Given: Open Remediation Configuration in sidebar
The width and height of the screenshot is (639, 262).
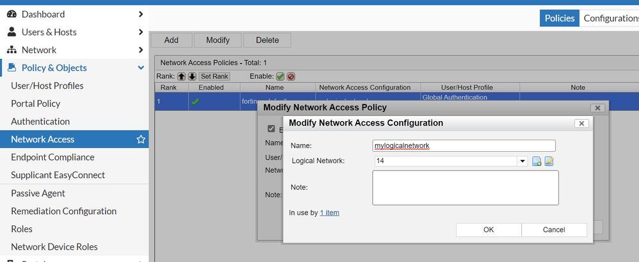Looking at the screenshot, I should [63, 211].
